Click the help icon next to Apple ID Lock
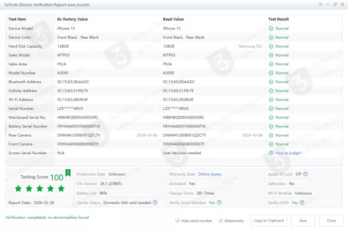The image size is (348, 231). pyautogui.click(x=305, y=174)
